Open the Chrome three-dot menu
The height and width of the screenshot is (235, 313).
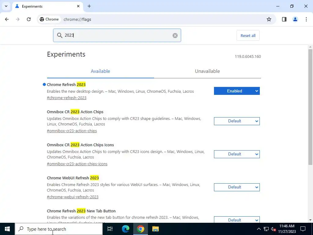coord(306,19)
